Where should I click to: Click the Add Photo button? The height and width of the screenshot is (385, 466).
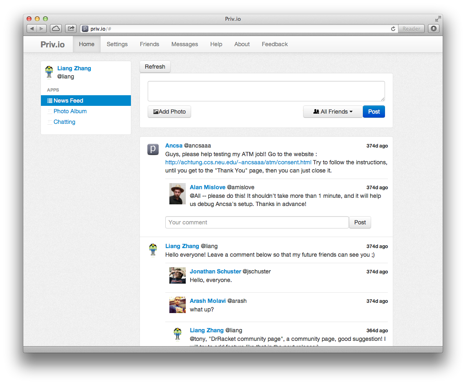[169, 112]
